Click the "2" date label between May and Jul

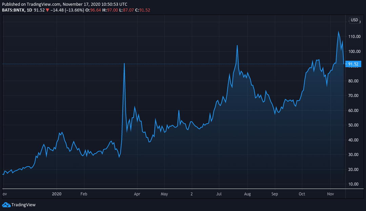[191, 194]
